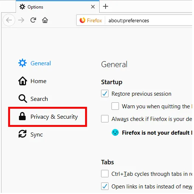The image size is (194, 194).
Task: Switch to the Home settings category
Action: coord(32,81)
